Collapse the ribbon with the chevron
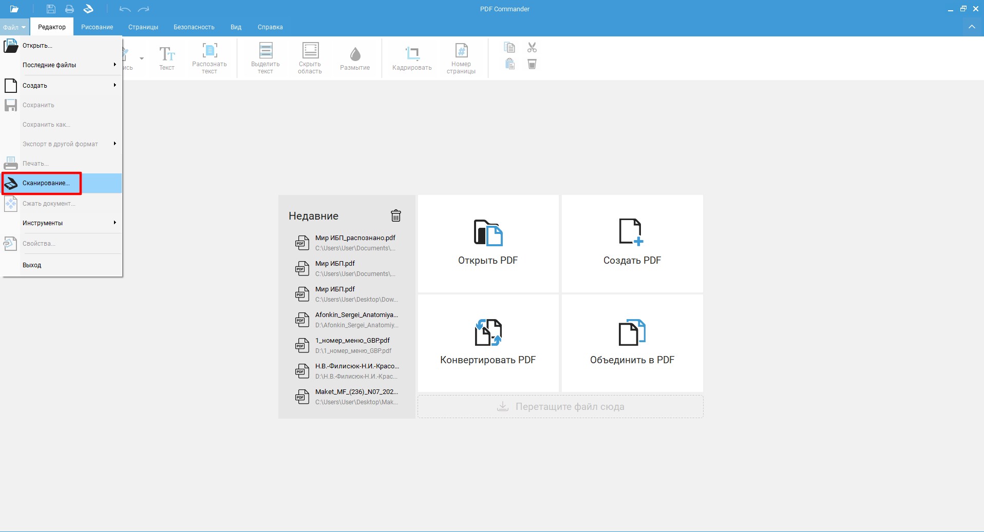This screenshot has height=532, width=984. pyautogui.click(x=972, y=27)
